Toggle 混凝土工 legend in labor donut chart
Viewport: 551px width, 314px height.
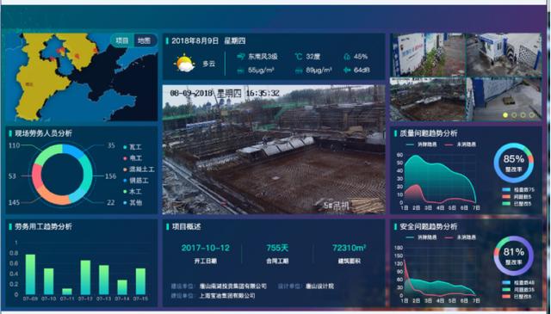pos(139,169)
